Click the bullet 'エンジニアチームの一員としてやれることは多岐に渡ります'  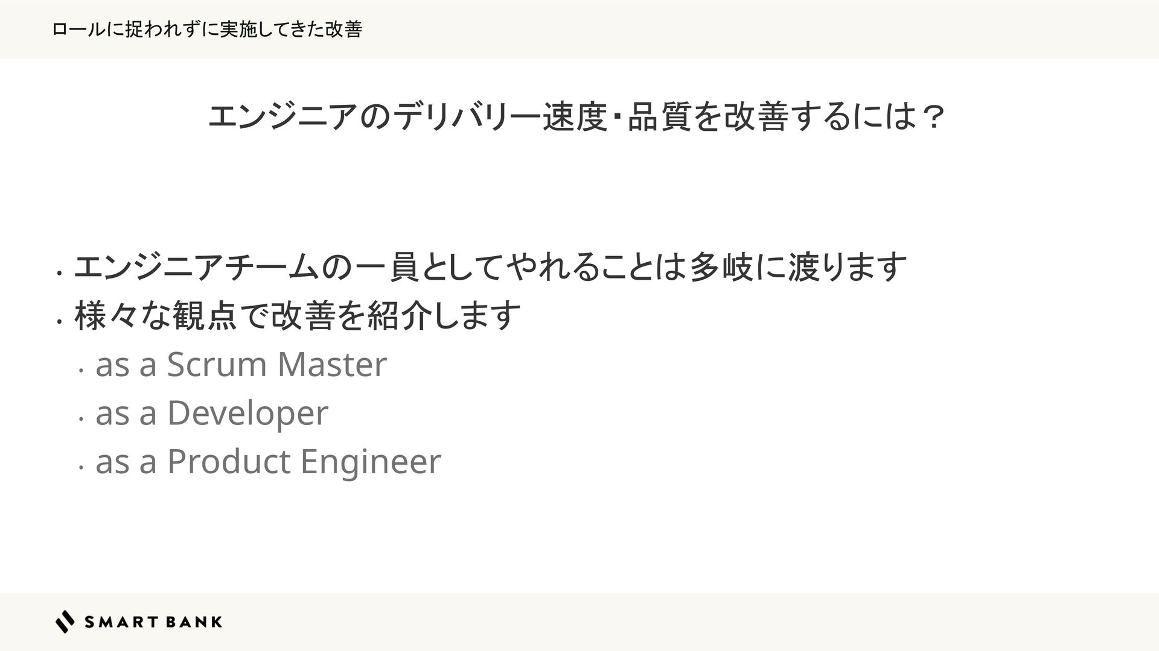coord(490,267)
